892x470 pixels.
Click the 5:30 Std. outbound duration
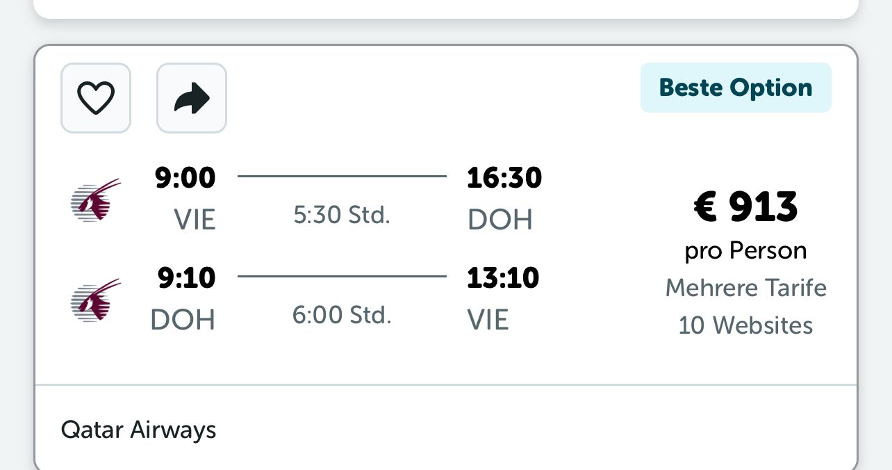coord(342,216)
